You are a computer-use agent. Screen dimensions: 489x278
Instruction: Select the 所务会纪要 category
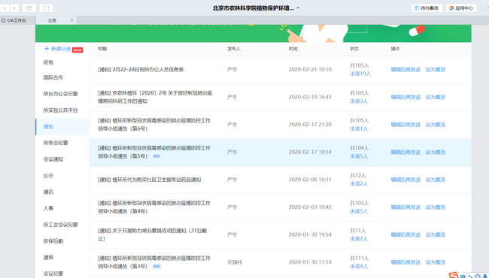(56, 143)
